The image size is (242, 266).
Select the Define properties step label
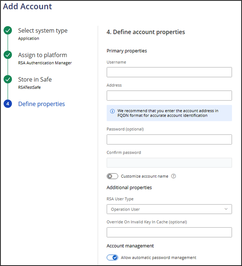(41, 104)
